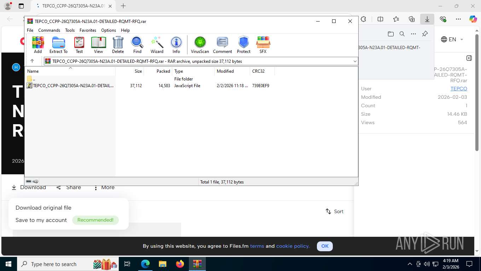This screenshot has width=481, height=271.
Task: Open Edge Favorites star icon
Action: (x=396, y=19)
